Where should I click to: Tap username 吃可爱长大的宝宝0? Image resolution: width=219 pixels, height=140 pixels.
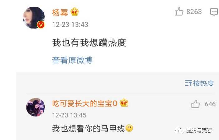click(85, 104)
